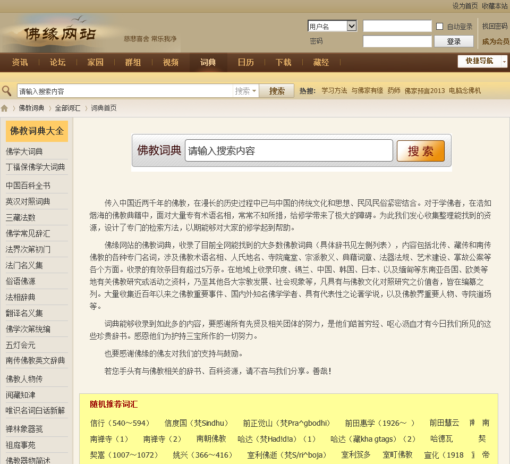The height and width of the screenshot is (464, 510).
Task: Click the home icon in breadcrumb
Action: [x=4, y=108]
